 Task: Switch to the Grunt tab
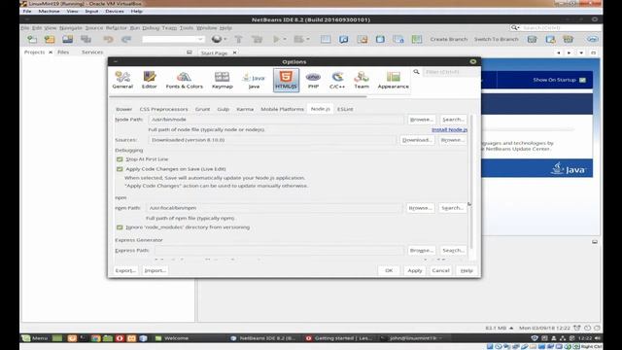click(x=202, y=109)
